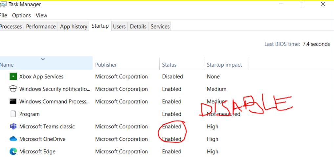Click the Microsoft Teams classic icon
This screenshot has width=334, height=157.
(x=13, y=126)
